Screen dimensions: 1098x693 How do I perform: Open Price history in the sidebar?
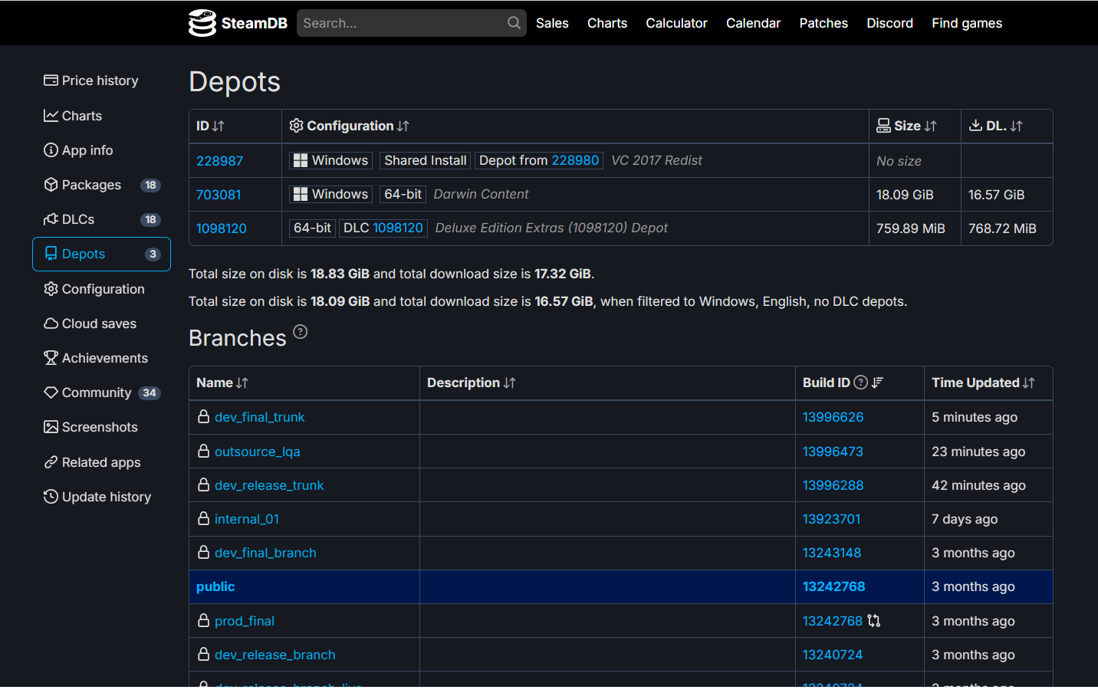point(101,80)
